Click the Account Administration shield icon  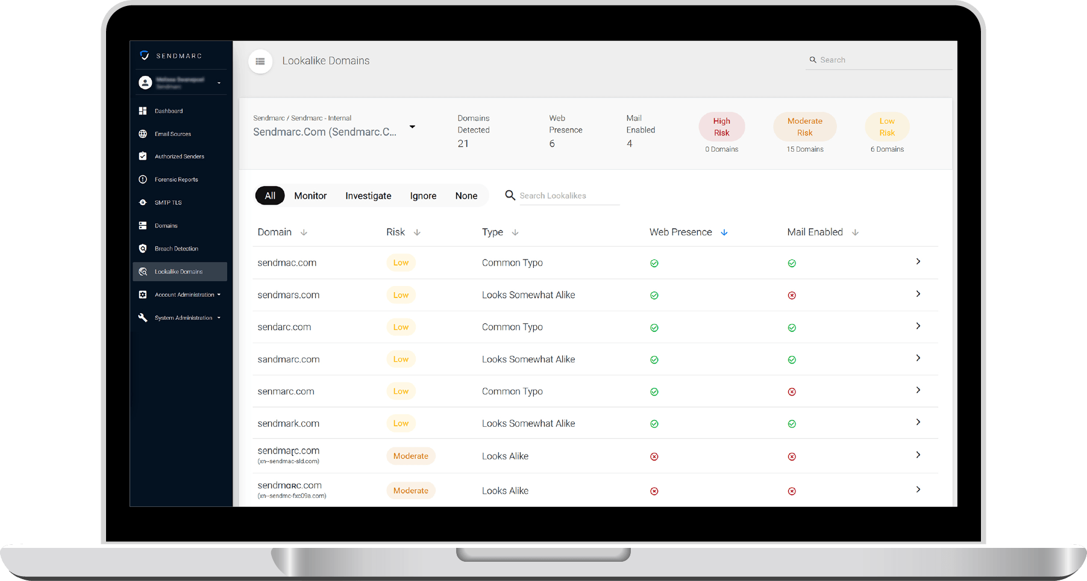[x=143, y=294]
